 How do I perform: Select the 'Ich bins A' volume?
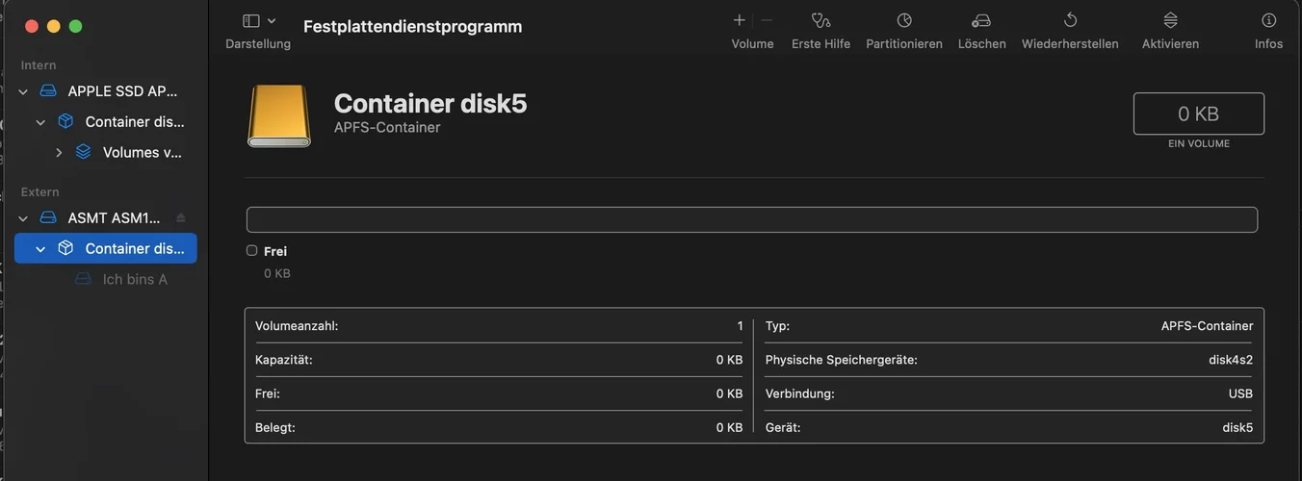coord(134,280)
